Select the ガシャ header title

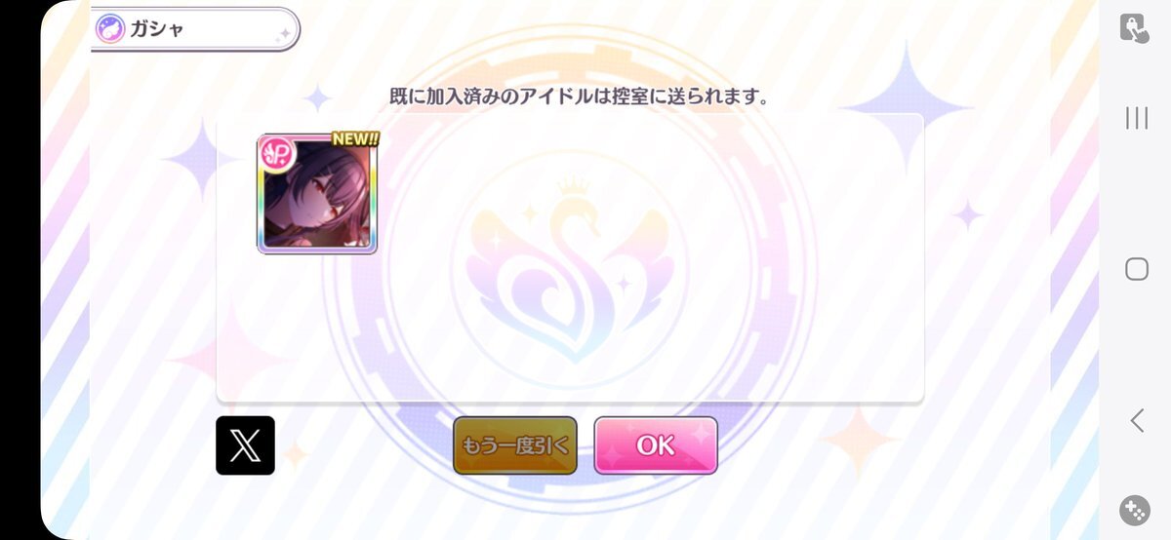pyautogui.click(x=157, y=28)
